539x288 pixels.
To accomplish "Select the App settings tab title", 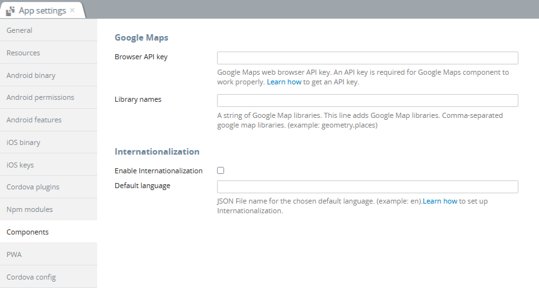I will (43, 11).
